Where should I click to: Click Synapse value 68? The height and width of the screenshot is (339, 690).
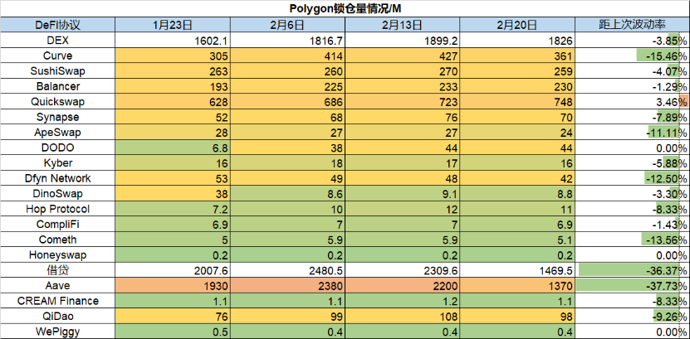pos(287,117)
